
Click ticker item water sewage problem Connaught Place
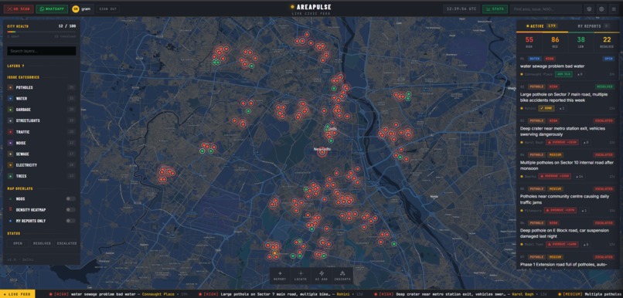pyautogui.click(x=118, y=294)
